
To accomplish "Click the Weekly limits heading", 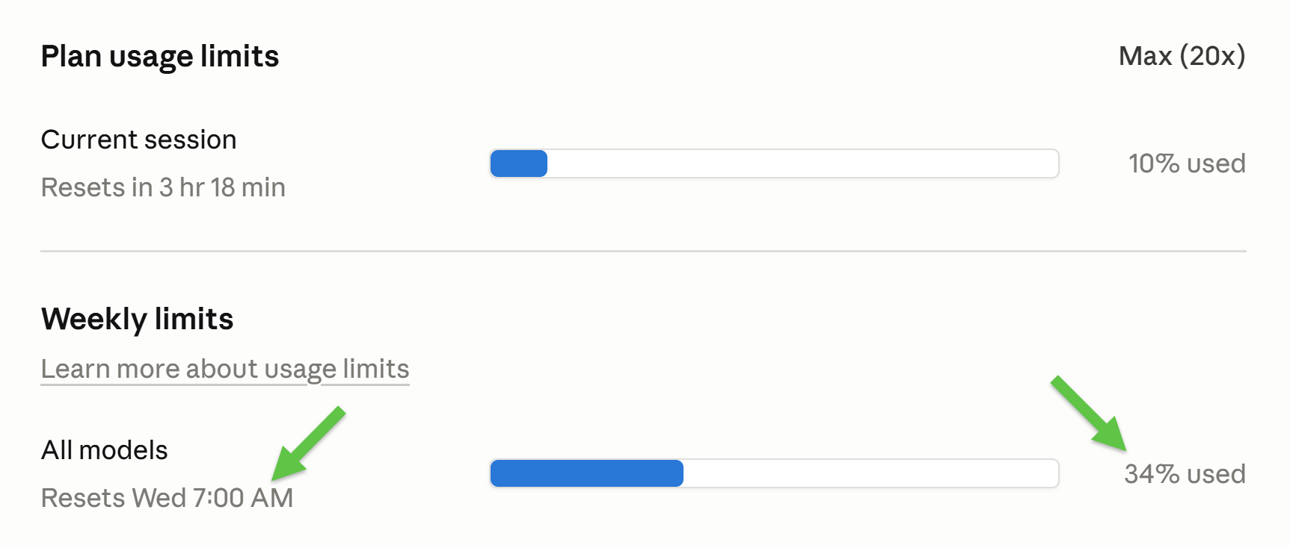I will (x=138, y=320).
